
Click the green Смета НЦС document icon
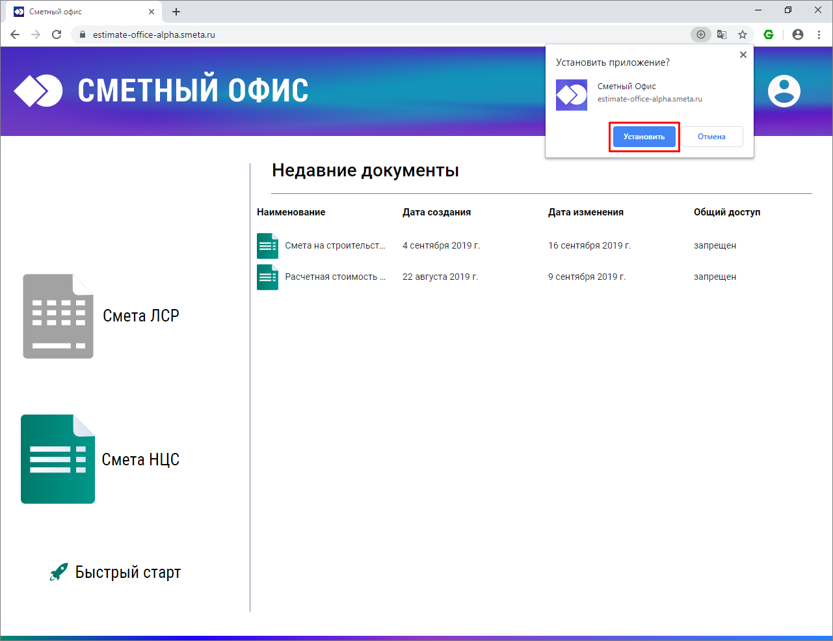tap(58, 459)
